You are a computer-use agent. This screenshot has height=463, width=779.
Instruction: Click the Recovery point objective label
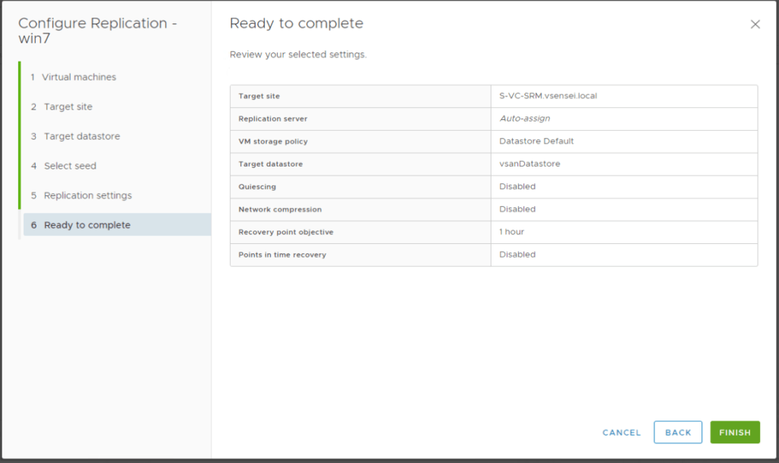[285, 232]
